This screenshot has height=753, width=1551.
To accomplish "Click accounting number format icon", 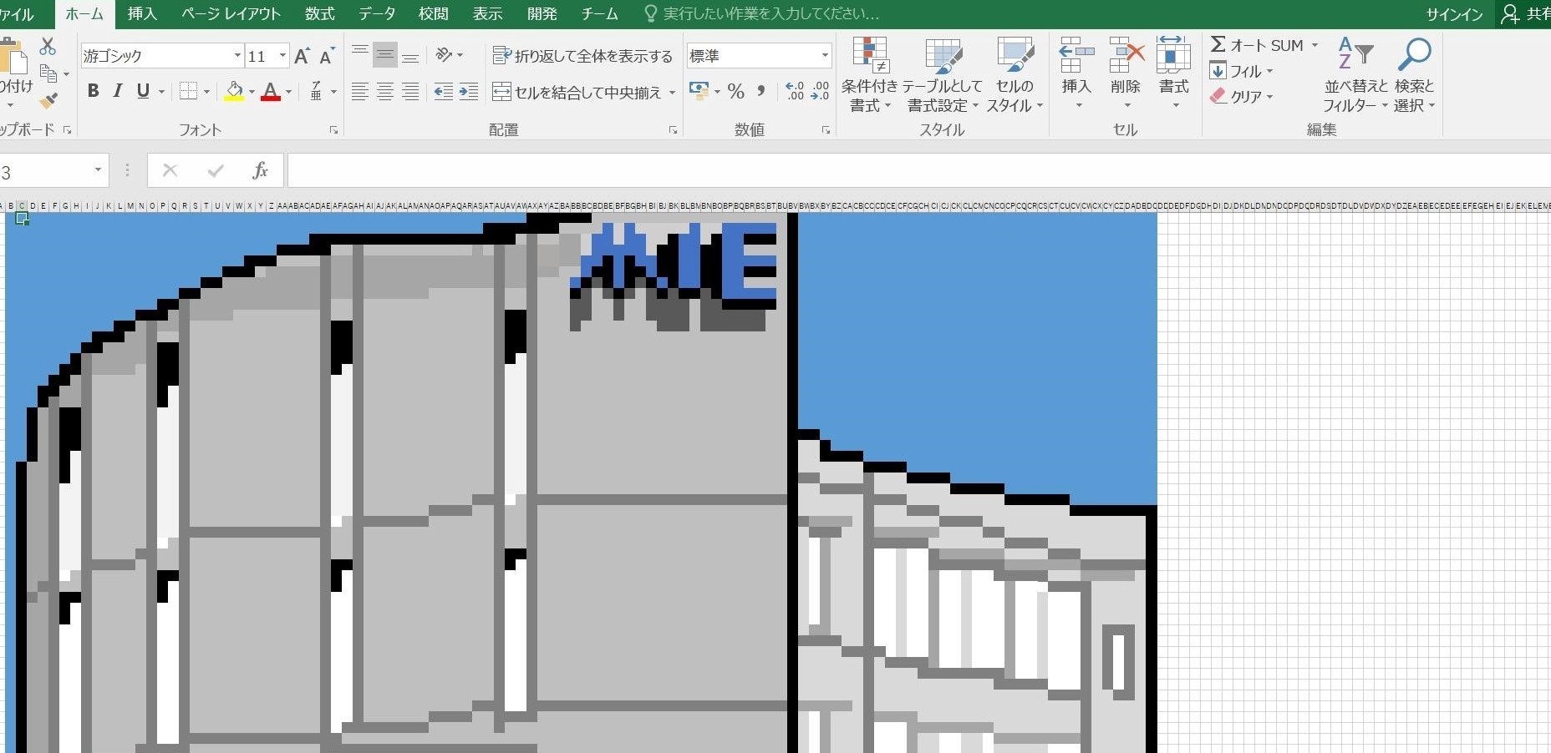I will point(699,91).
